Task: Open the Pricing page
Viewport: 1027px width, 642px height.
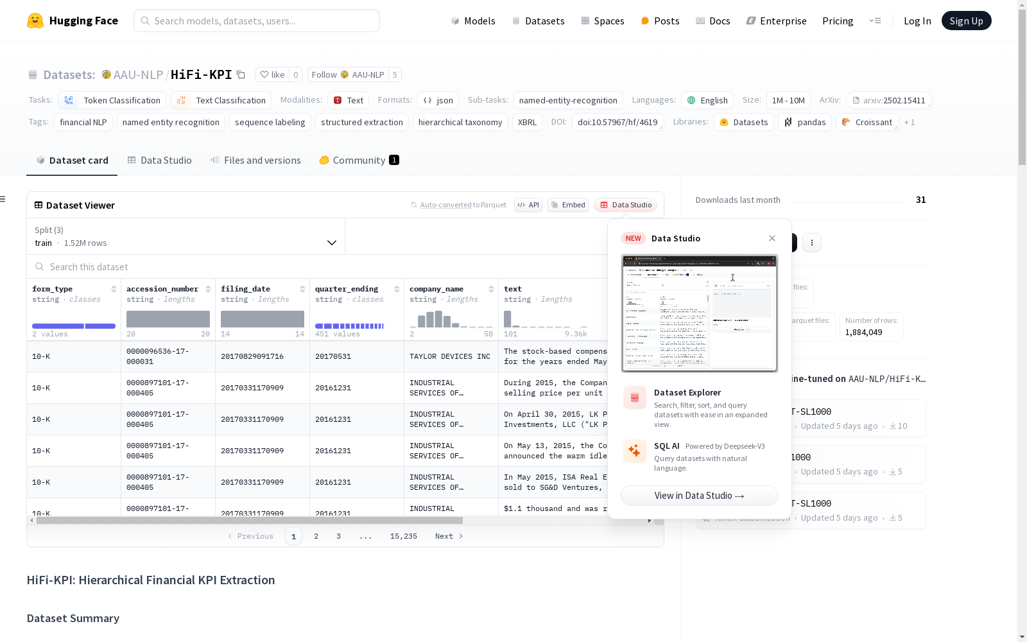Action: 838,21
